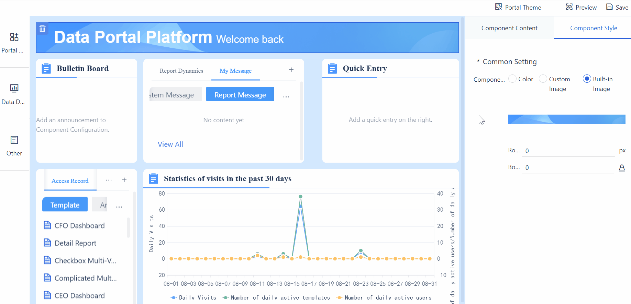The image size is (631, 304).
Task: Select the Custom Image radio option
Action: [543, 79]
